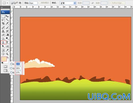The width and height of the screenshot is (133, 103).
Task: Click the feather value input field
Action: 33,3
